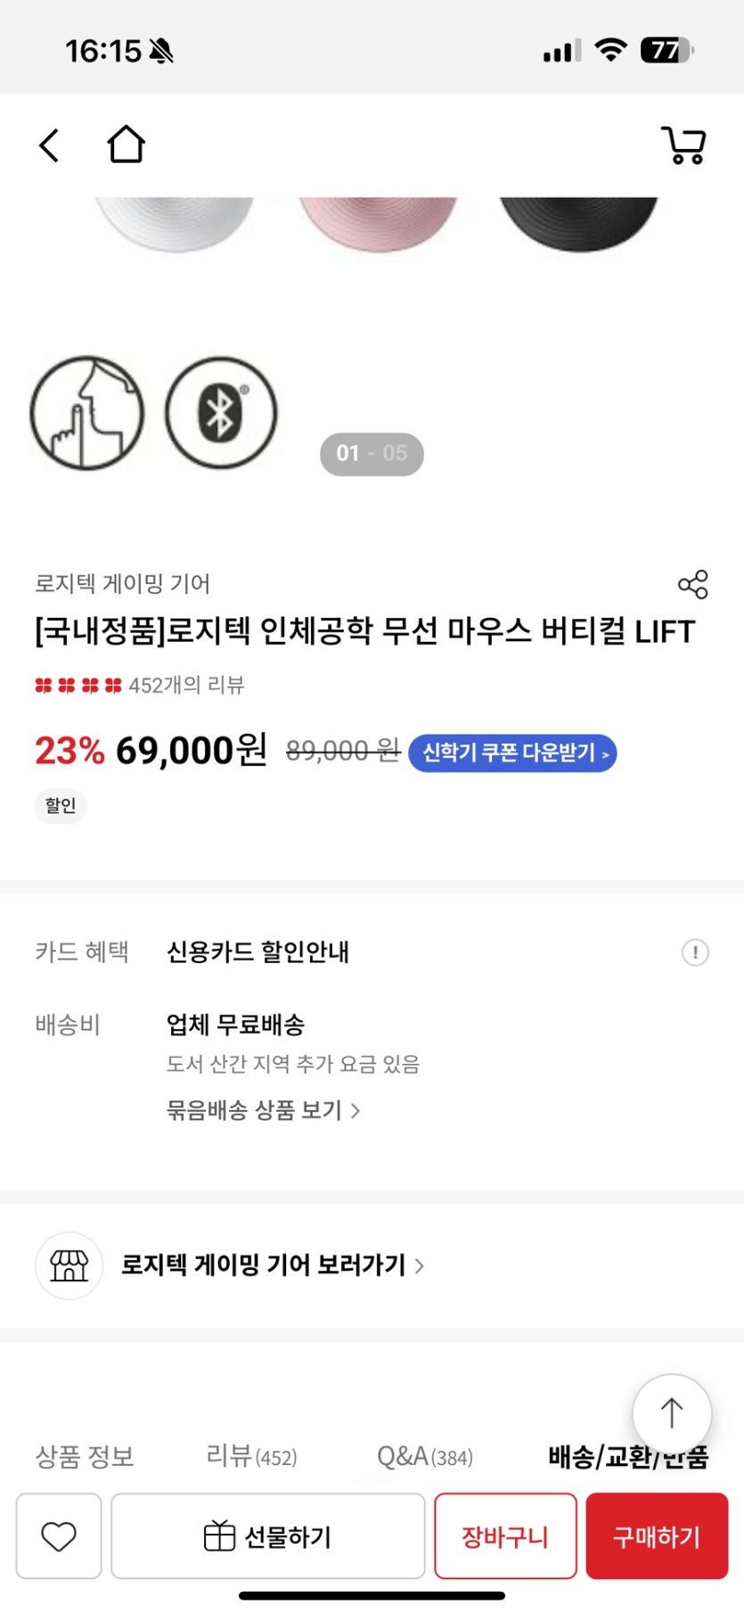Open the Q&A (384) tab
744x1614 pixels.
click(x=424, y=1456)
